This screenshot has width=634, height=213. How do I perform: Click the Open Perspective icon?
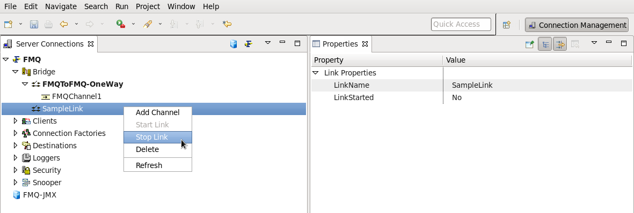tap(507, 25)
